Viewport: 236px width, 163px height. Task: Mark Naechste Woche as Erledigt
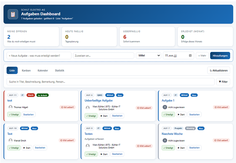[x=168, y=148]
